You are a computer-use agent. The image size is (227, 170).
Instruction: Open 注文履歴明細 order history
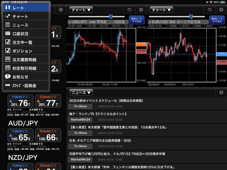[x=26, y=59]
